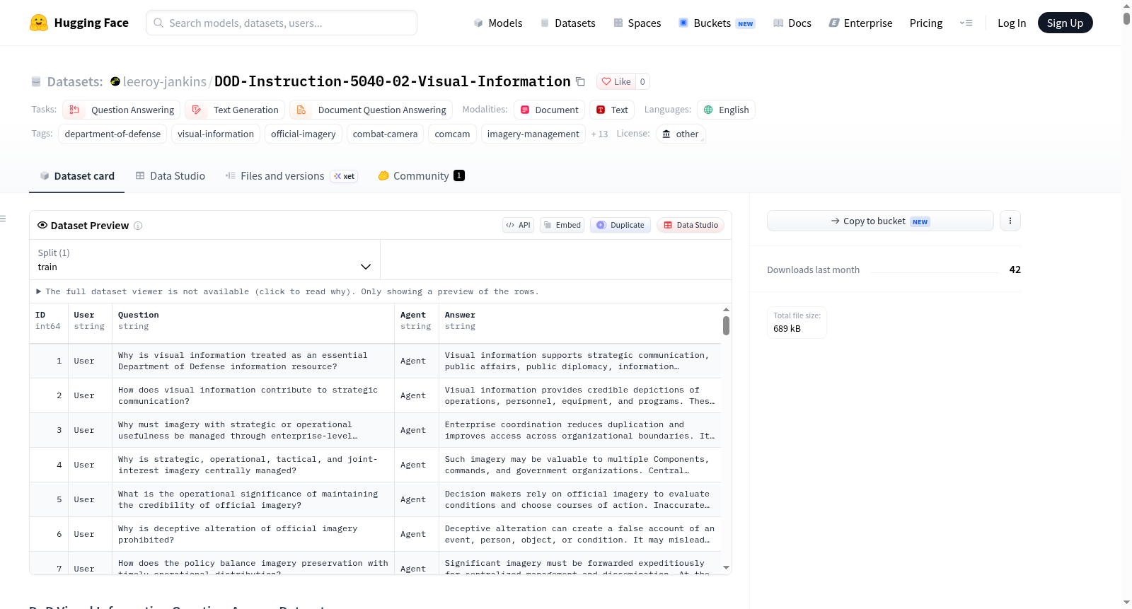The height and width of the screenshot is (609, 1132).
Task: Click the API button
Action: (x=518, y=225)
